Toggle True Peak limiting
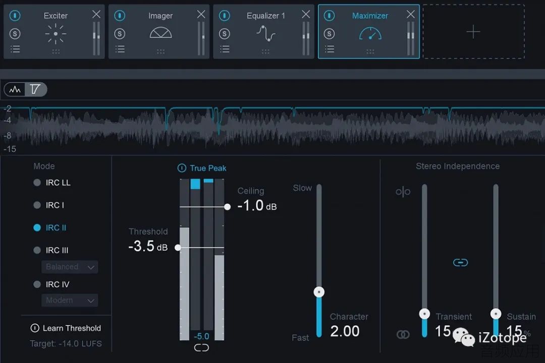545x363 pixels. tap(182, 168)
